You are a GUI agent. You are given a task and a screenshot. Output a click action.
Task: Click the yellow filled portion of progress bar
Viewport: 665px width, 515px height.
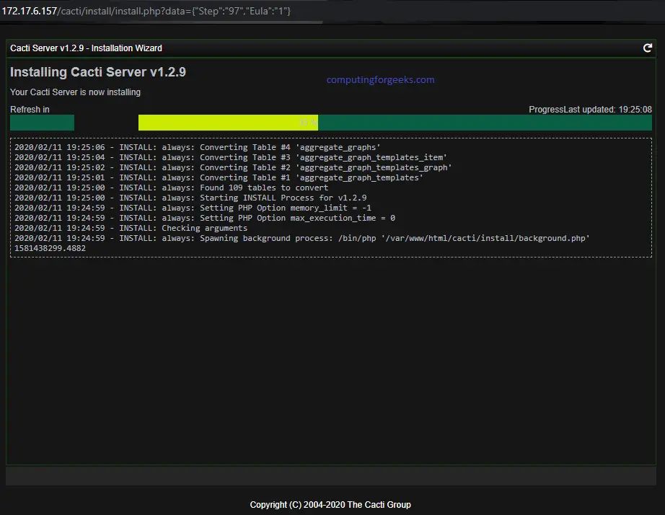click(228, 123)
